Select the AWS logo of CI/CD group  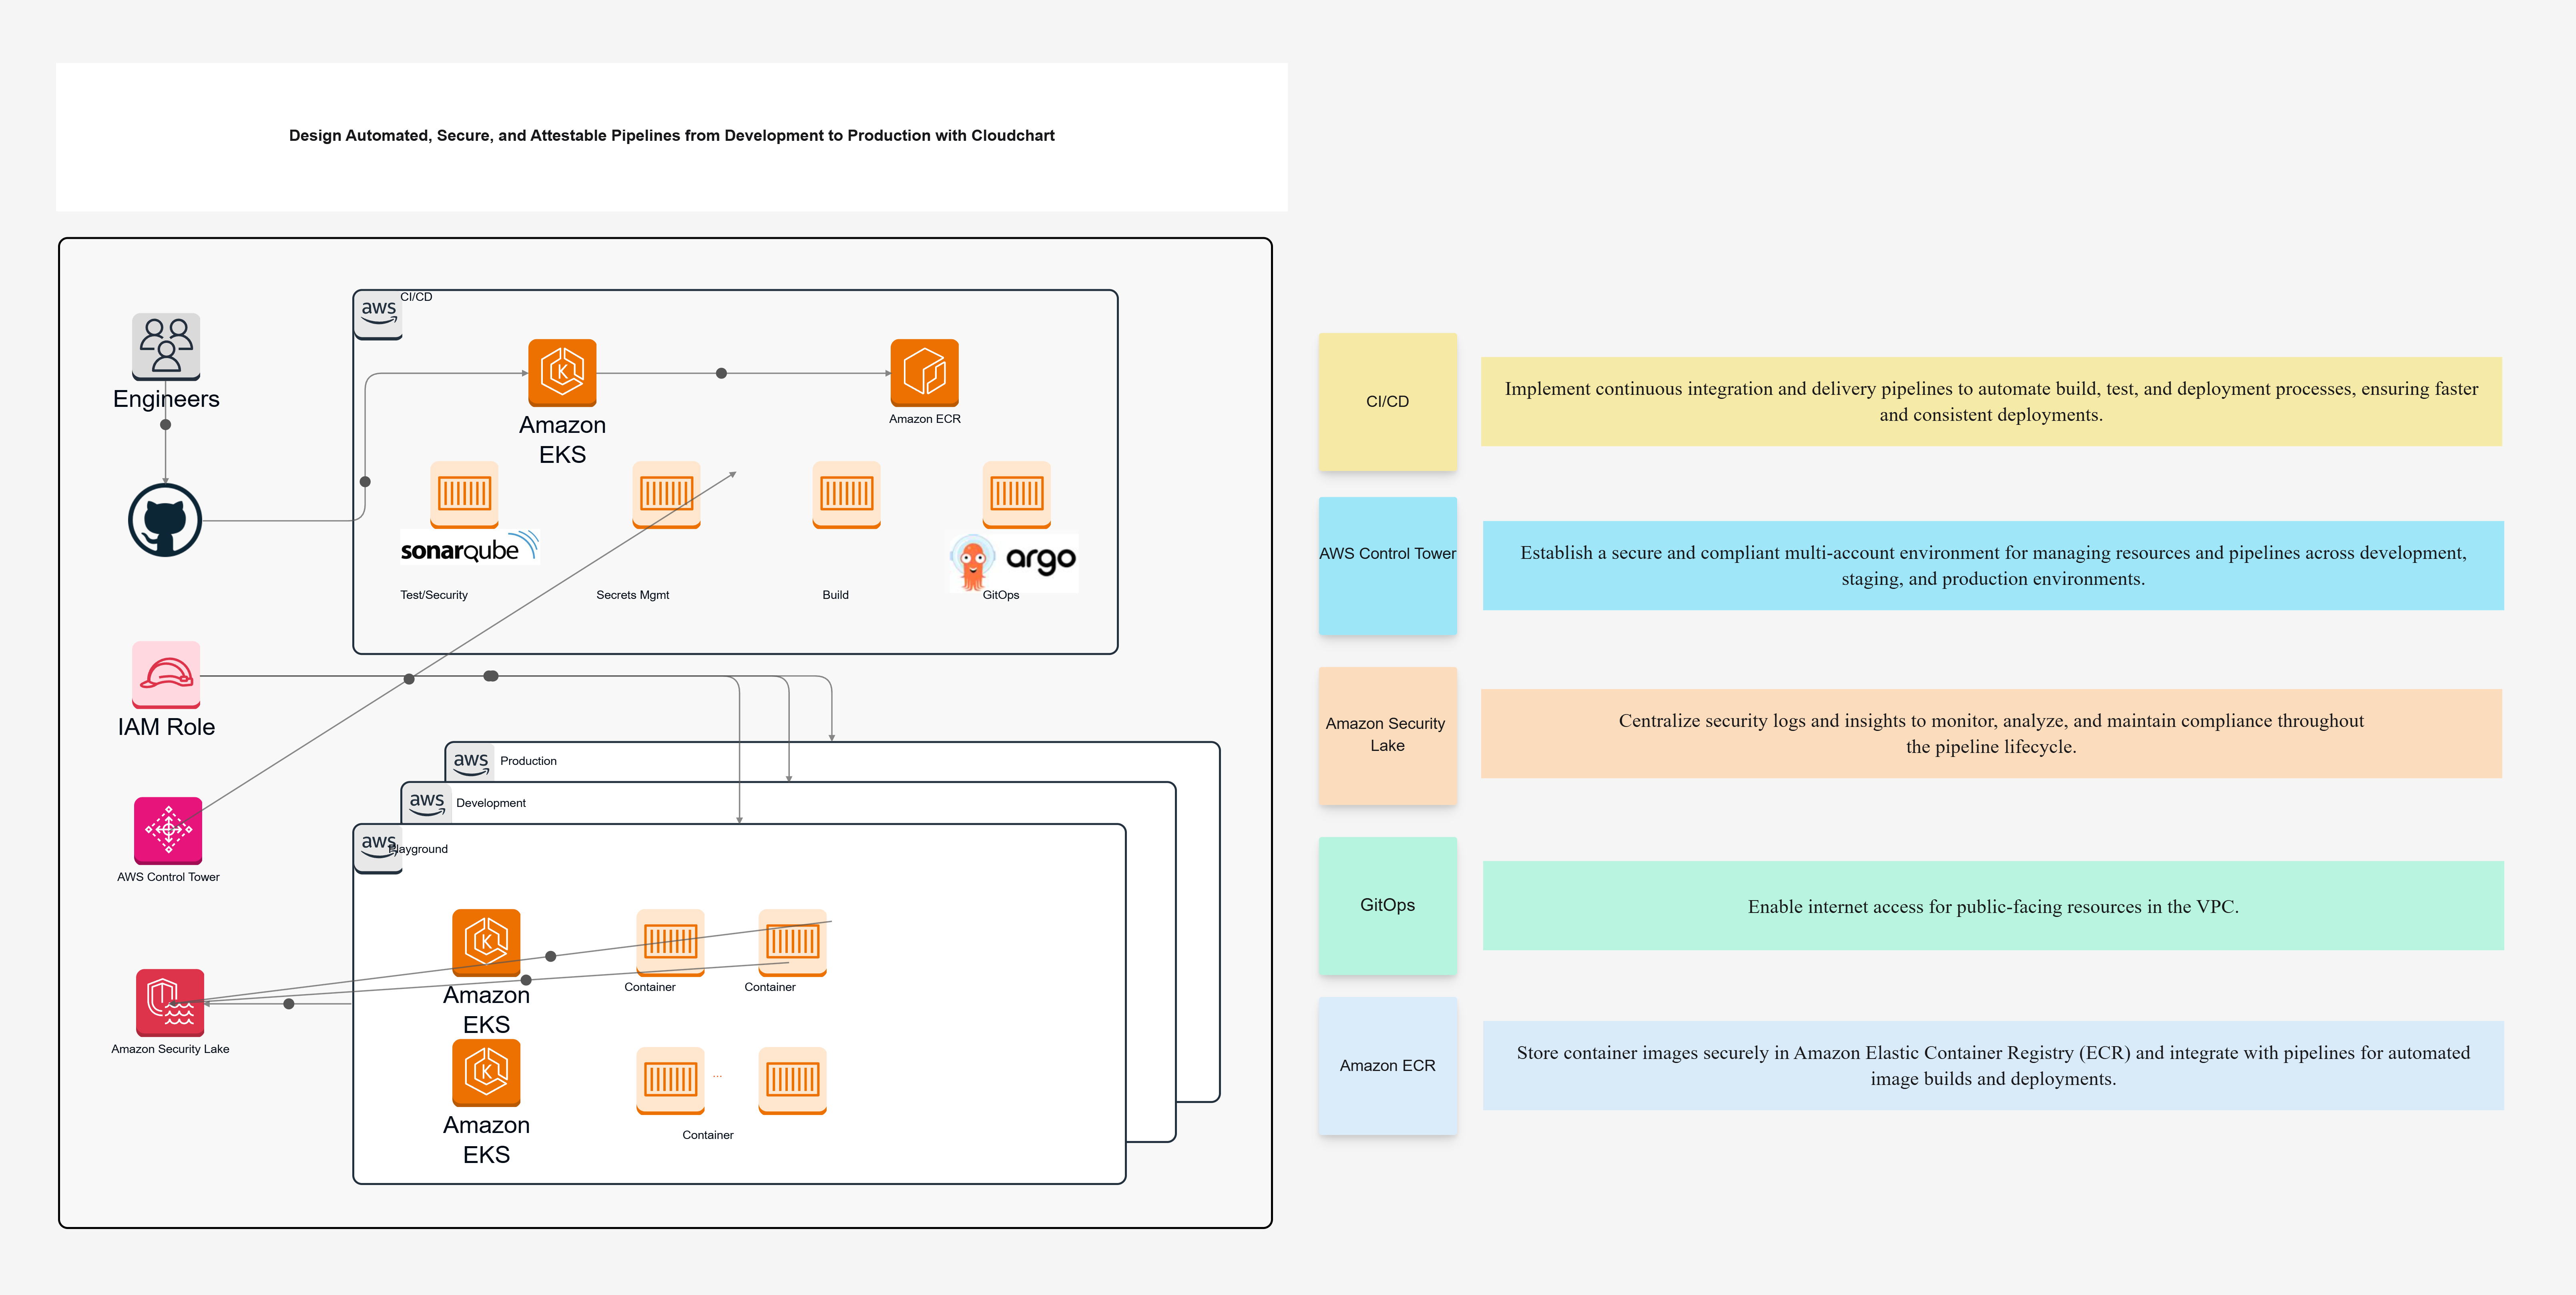click(378, 315)
